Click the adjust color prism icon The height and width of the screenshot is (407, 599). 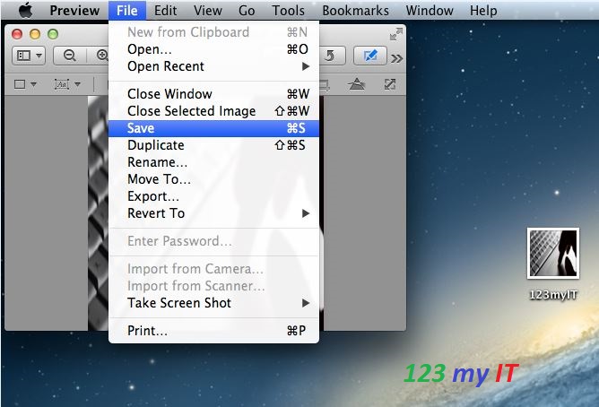coord(357,84)
